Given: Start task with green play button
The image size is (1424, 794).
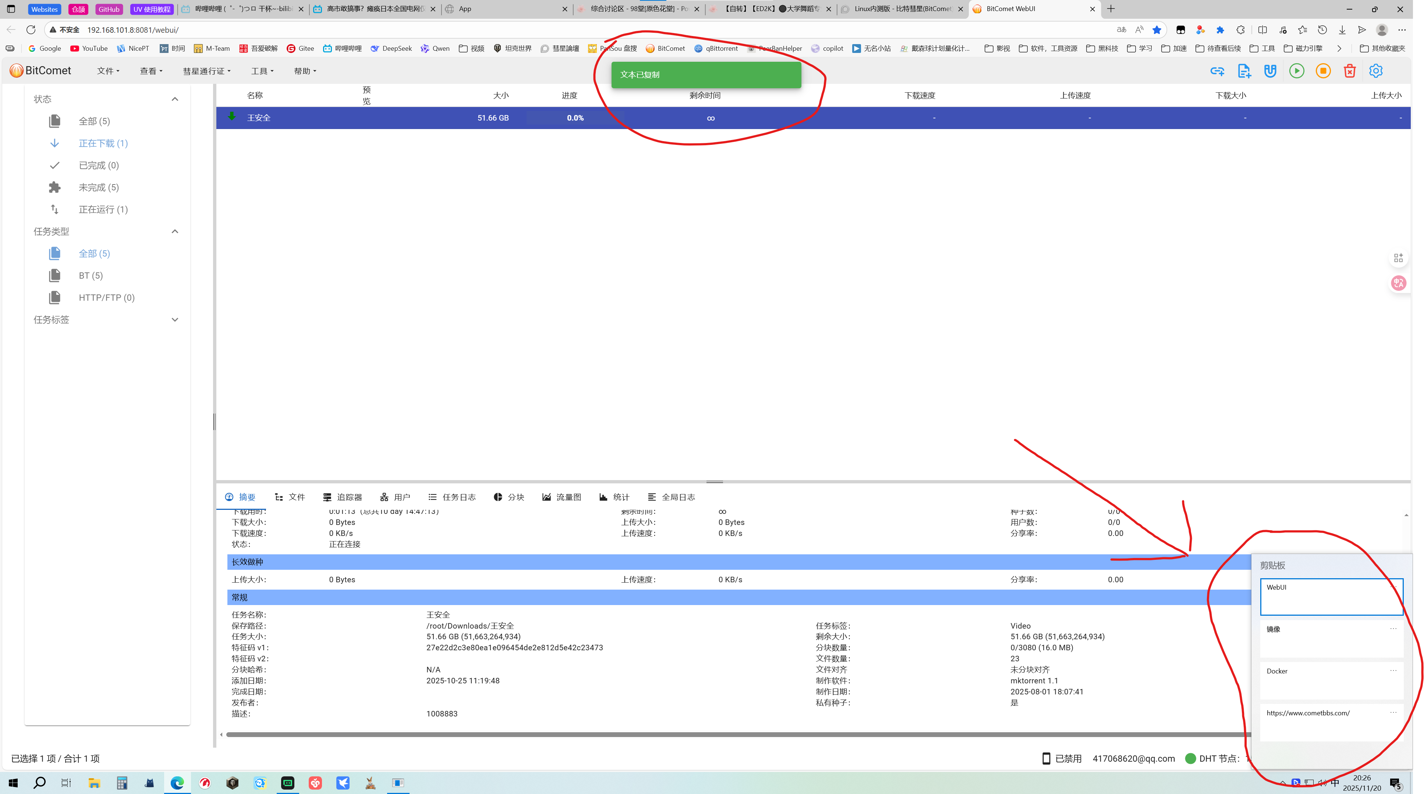Looking at the screenshot, I should (1296, 71).
